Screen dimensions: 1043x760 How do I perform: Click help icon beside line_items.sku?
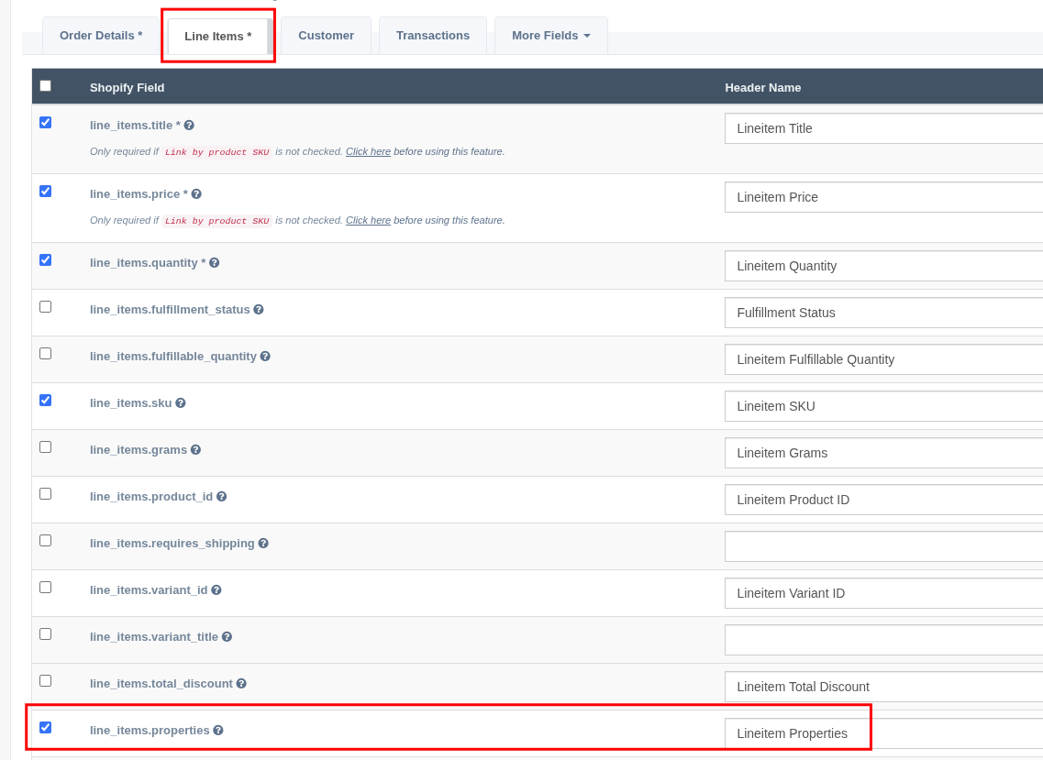(x=181, y=403)
